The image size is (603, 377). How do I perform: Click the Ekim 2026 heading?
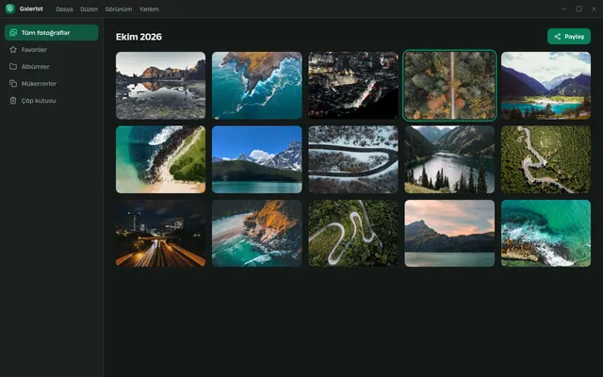[139, 37]
